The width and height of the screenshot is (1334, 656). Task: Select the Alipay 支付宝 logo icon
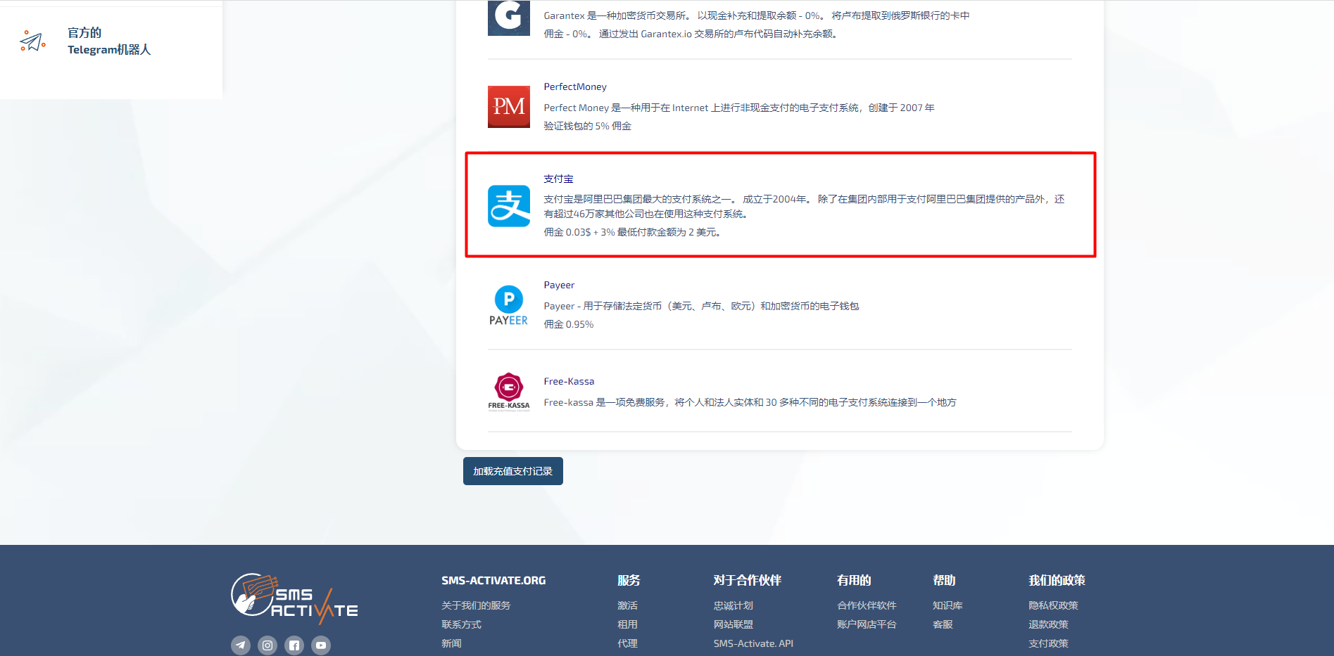509,206
